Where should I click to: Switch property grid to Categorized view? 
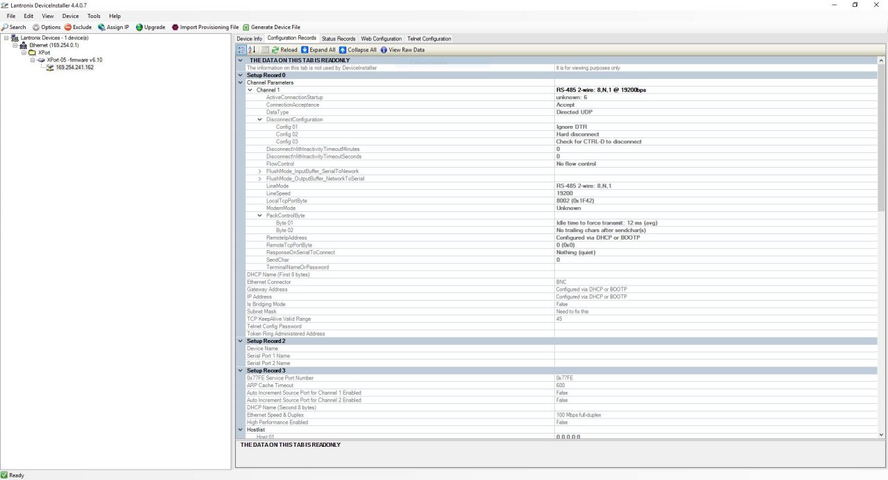click(x=241, y=50)
